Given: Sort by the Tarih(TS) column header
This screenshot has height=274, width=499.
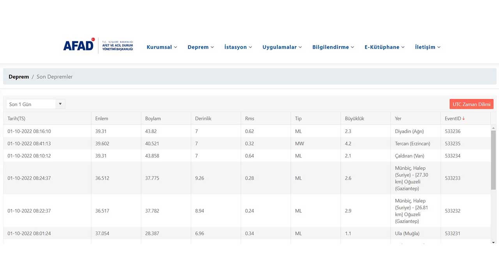Looking at the screenshot, I should [16, 118].
